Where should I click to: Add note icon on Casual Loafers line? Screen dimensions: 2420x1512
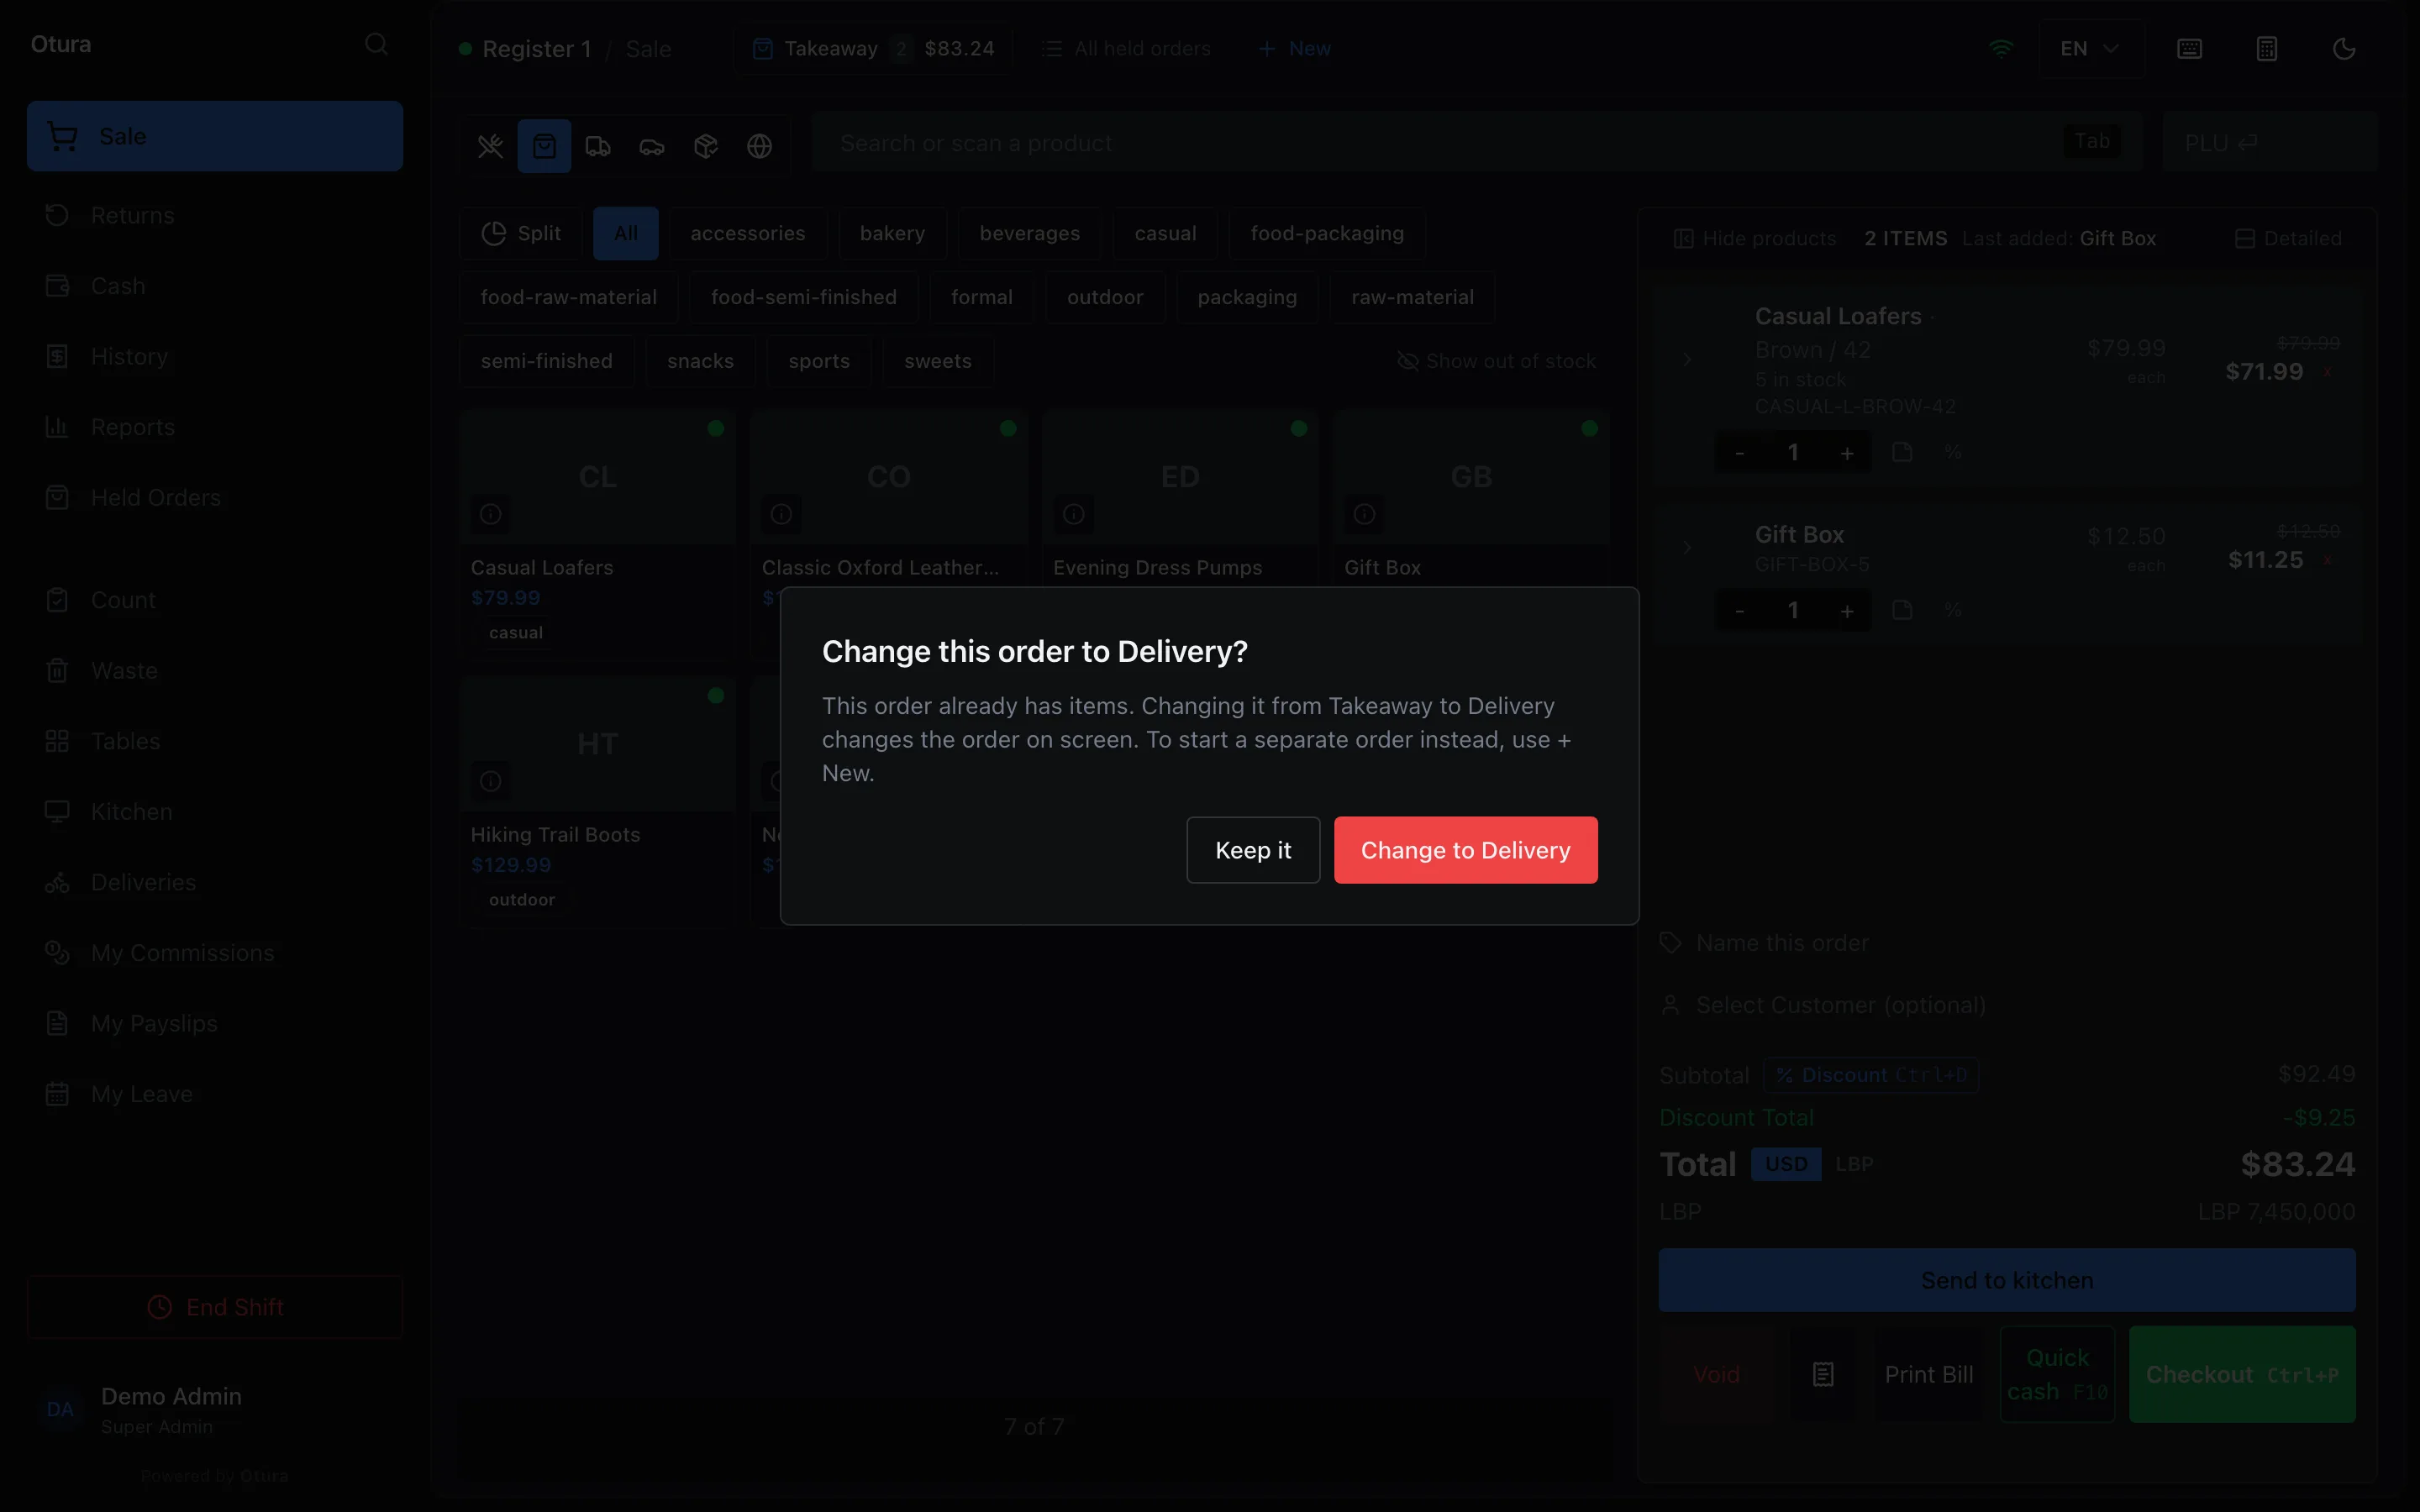pyautogui.click(x=1902, y=453)
